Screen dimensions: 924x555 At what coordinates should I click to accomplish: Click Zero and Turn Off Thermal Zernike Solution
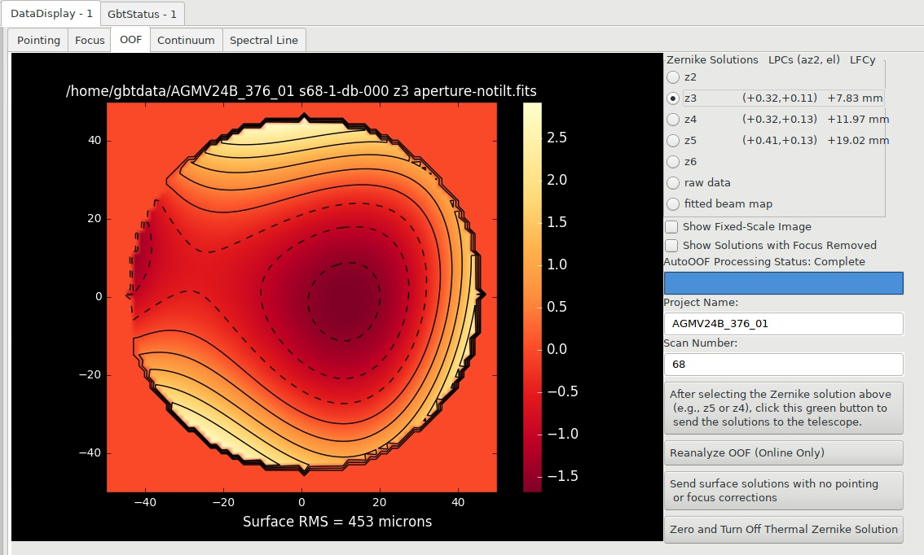pos(783,529)
